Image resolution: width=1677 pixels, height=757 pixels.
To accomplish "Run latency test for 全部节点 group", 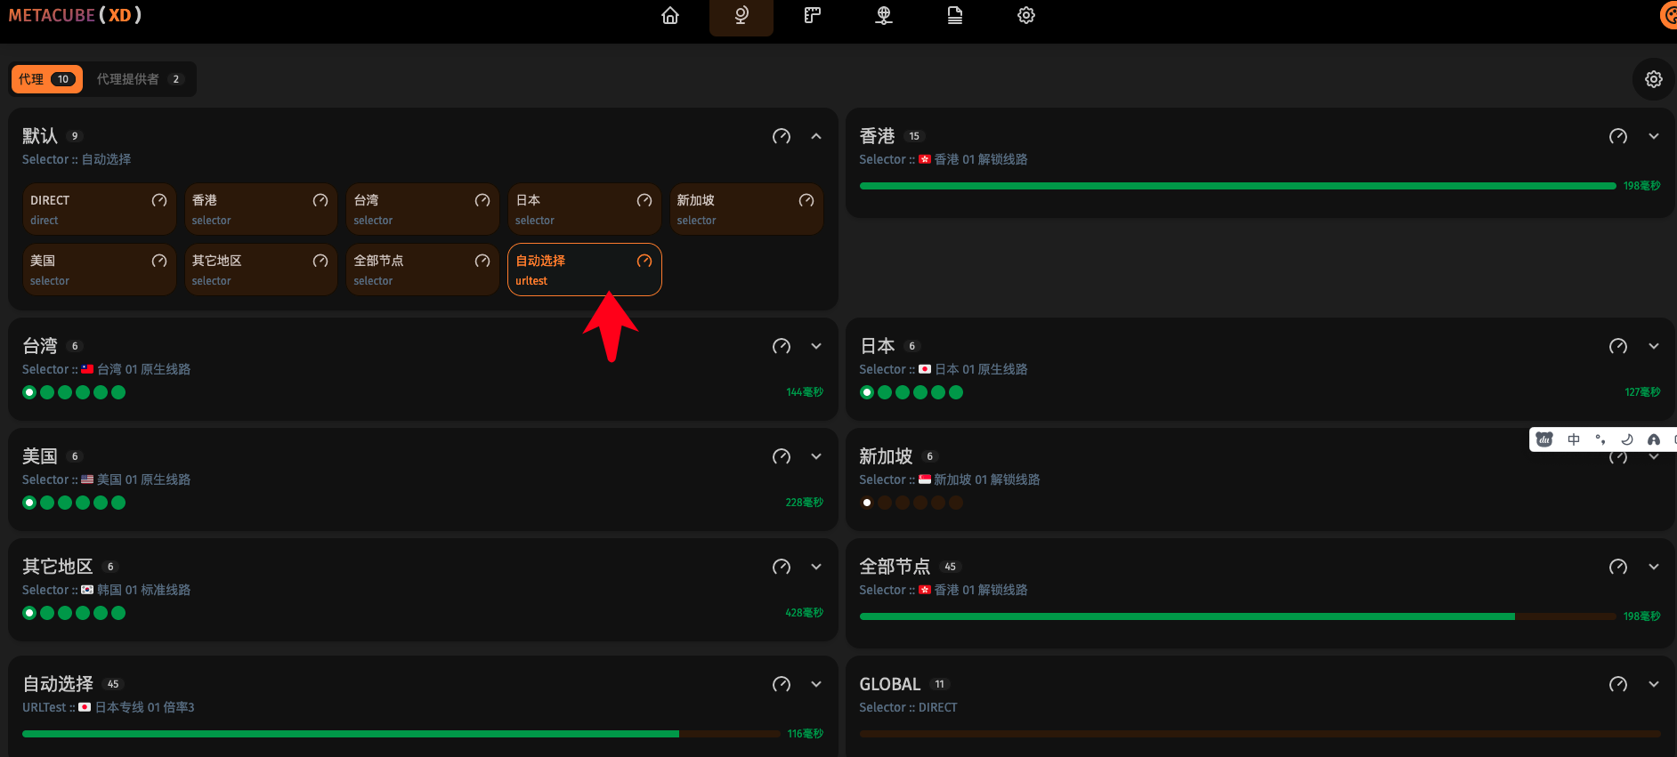I will tap(1618, 567).
